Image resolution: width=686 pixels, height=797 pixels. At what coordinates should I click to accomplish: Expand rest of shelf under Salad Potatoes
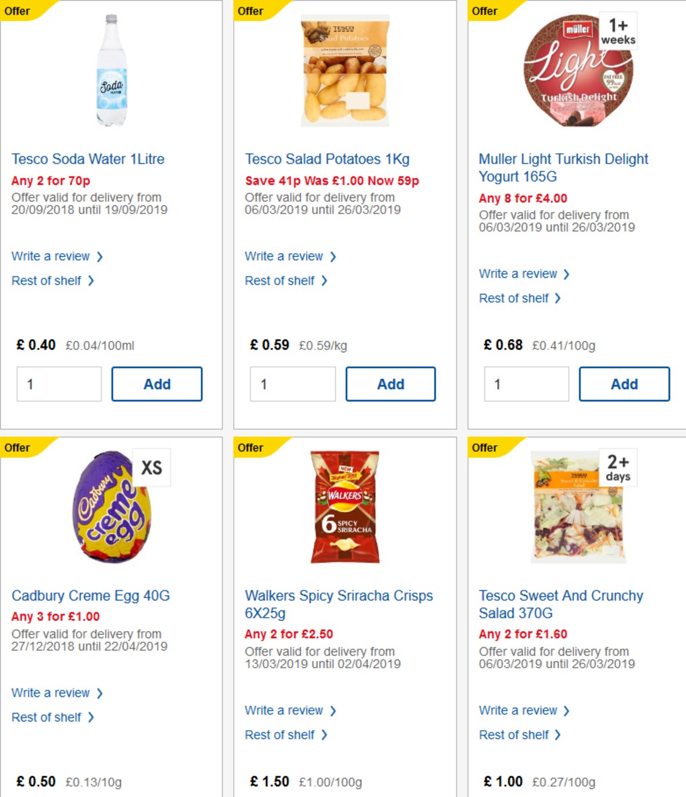click(x=281, y=281)
